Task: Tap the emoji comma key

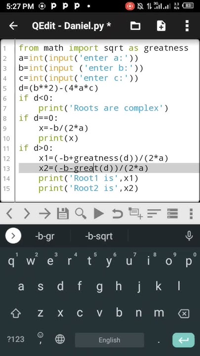Action: (x=40, y=338)
